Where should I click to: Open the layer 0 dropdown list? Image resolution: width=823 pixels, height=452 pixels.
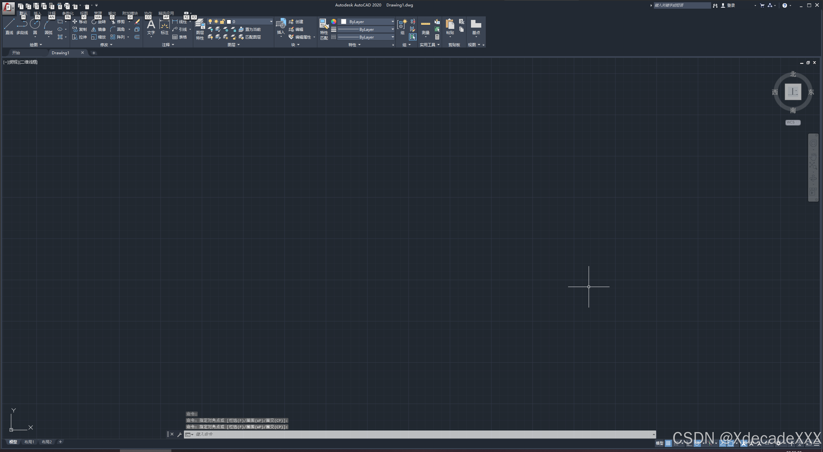pyautogui.click(x=271, y=22)
